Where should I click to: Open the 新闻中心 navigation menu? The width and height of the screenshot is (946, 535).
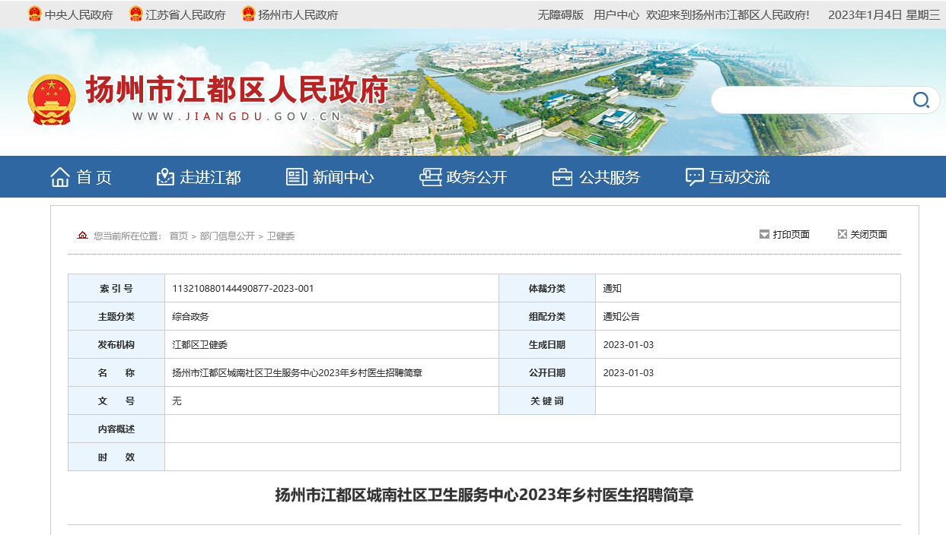pyautogui.click(x=342, y=177)
